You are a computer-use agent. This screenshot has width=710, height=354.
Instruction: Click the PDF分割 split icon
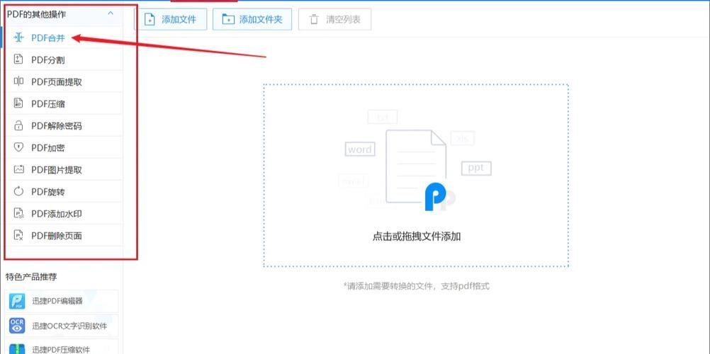[18, 59]
